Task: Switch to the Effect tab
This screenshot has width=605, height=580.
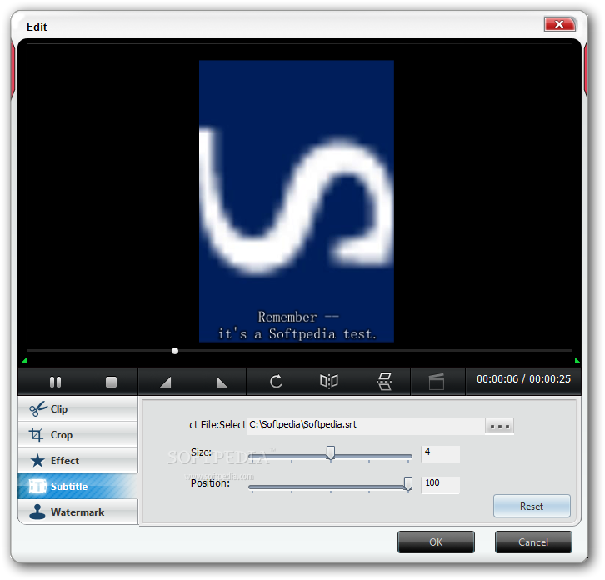Action: [x=77, y=460]
